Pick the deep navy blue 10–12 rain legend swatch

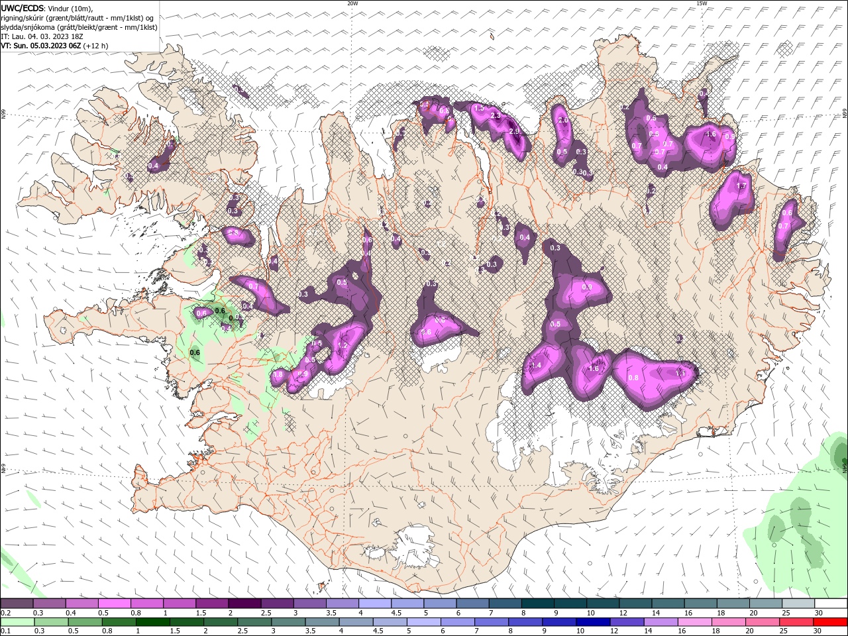(592, 622)
